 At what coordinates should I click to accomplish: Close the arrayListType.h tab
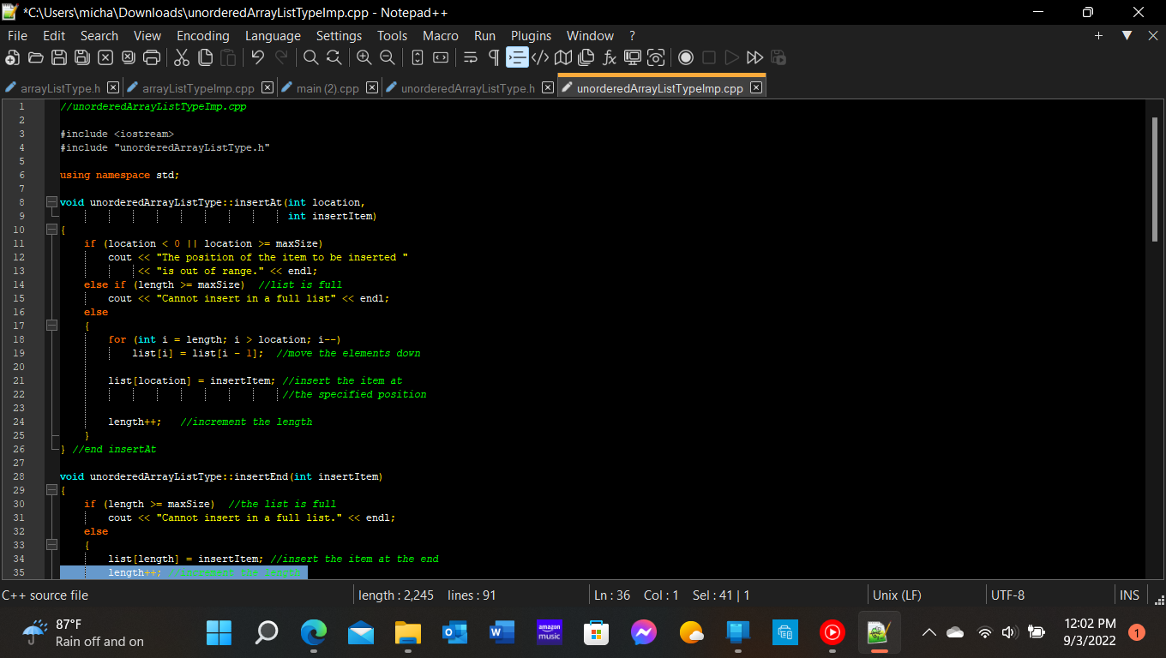tap(112, 87)
